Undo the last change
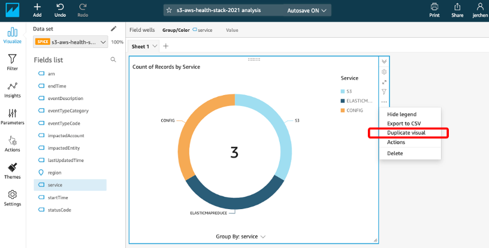Screen dimensions: 489x248 click(x=60, y=10)
